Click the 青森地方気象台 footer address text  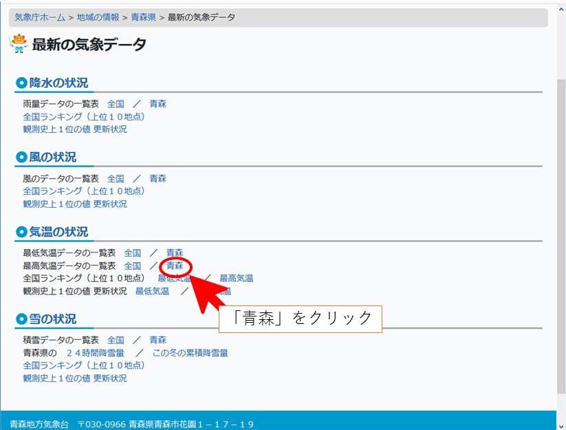tap(132, 424)
